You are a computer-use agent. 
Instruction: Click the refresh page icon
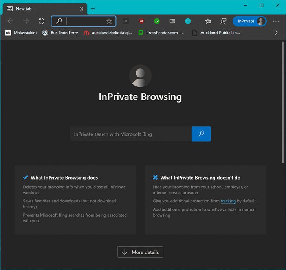point(41,21)
